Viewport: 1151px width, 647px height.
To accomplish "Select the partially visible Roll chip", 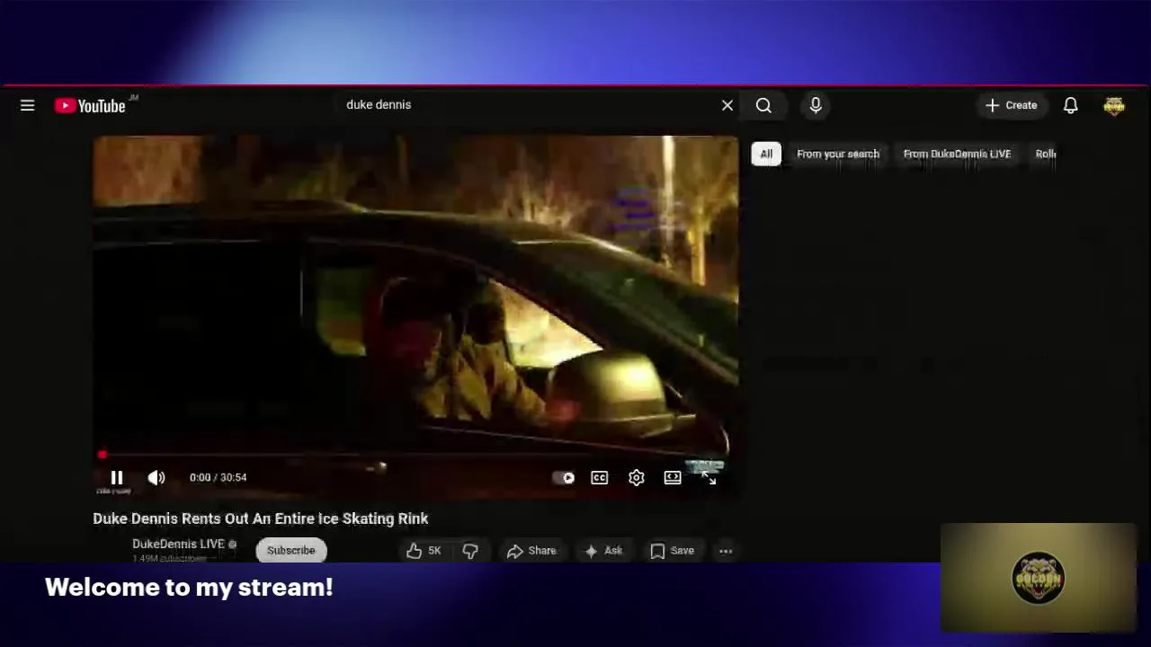I will click(x=1045, y=154).
